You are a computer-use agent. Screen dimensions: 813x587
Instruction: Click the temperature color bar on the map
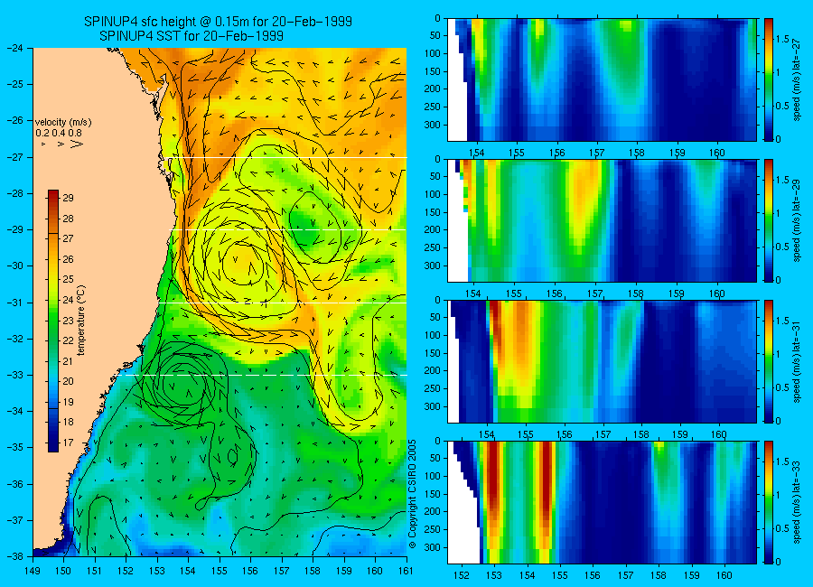pyautogui.click(x=53, y=321)
